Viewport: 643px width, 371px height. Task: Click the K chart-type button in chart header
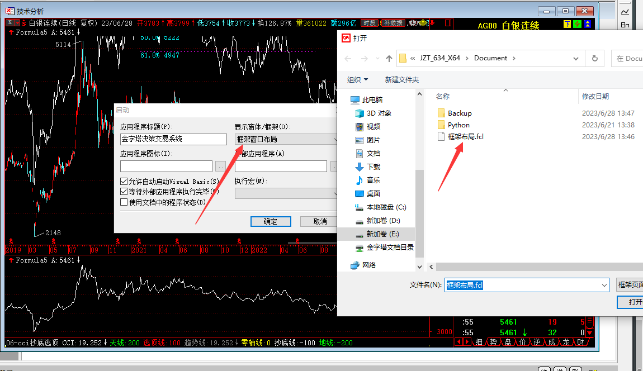pos(10,22)
